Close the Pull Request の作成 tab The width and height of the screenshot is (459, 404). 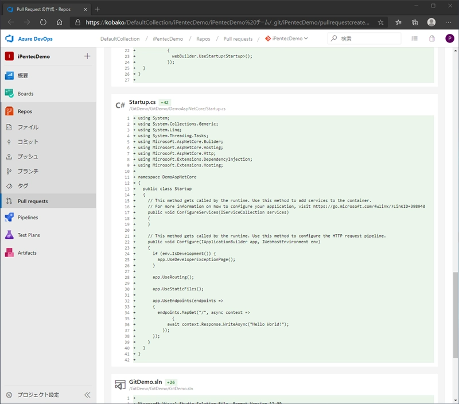pyautogui.click(x=85, y=9)
